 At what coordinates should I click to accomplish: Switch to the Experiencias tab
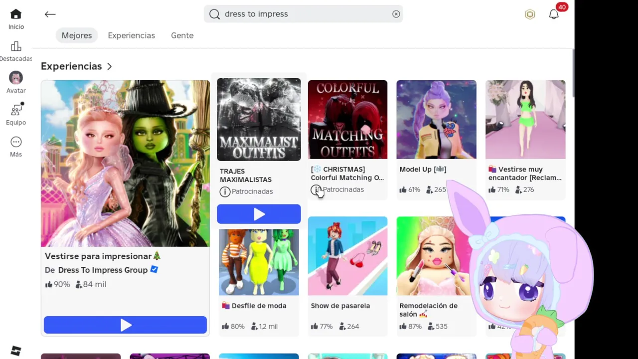pyautogui.click(x=132, y=35)
